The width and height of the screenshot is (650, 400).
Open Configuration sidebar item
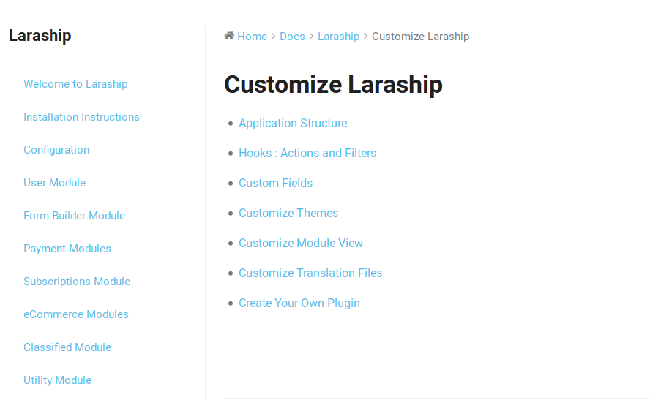pos(56,150)
